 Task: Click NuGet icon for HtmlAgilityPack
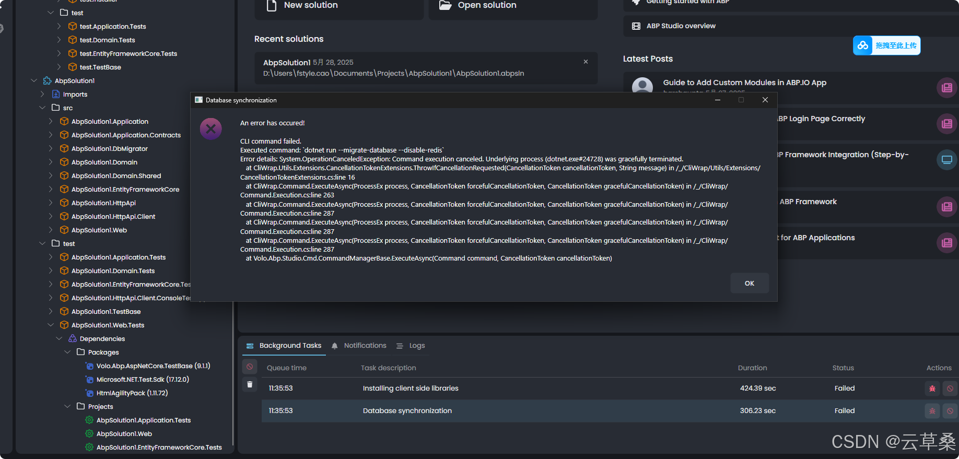(89, 393)
